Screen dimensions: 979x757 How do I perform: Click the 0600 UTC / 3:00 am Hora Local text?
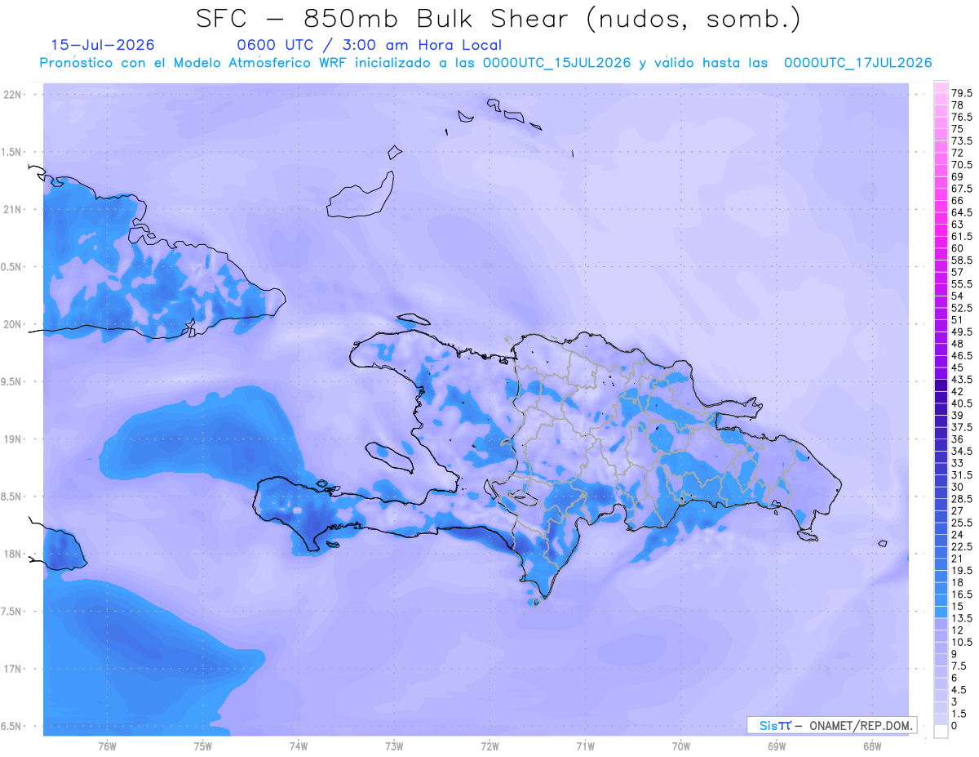click(x=370, y=45)
